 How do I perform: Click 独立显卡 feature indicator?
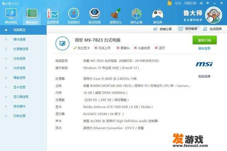81,48
